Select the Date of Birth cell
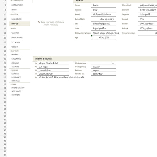157x157 pixels. point(103,19)
